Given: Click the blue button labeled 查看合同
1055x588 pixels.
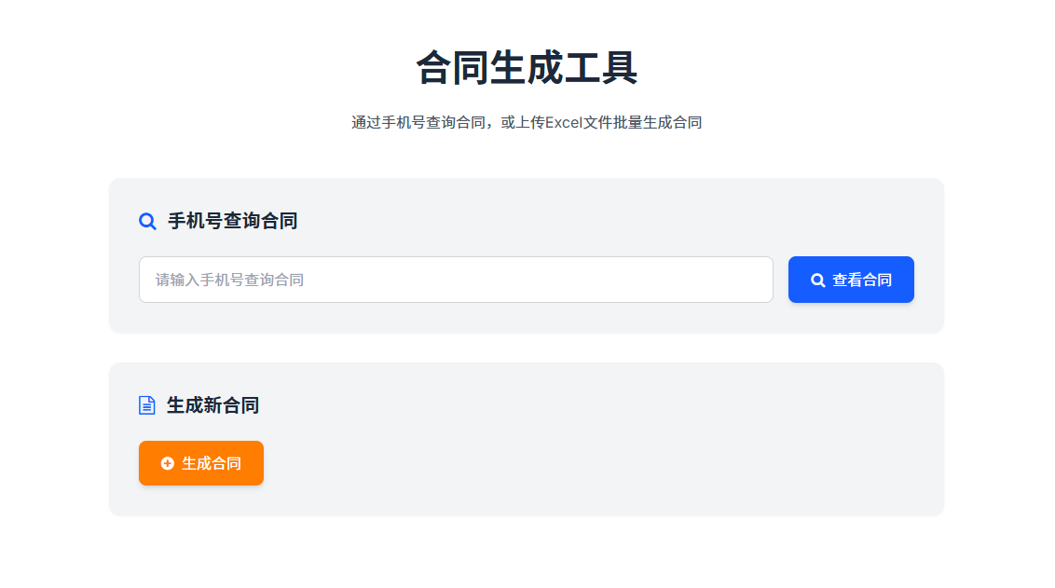Looking at the screenshot, I should pos(851,279).
